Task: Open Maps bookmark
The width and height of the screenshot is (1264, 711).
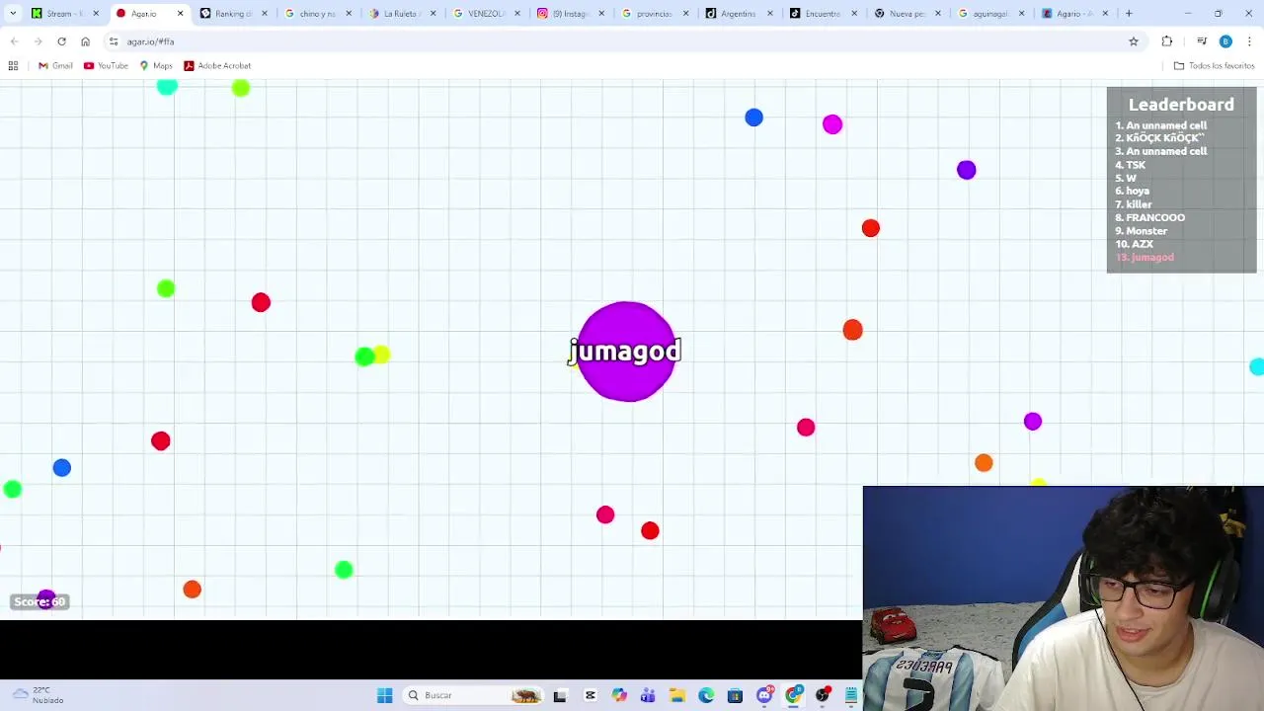Action: pos(156,65)
